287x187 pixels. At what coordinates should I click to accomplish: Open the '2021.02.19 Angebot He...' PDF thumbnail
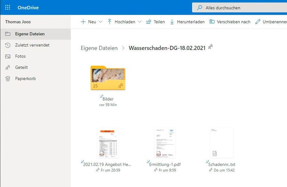(108, 143)
